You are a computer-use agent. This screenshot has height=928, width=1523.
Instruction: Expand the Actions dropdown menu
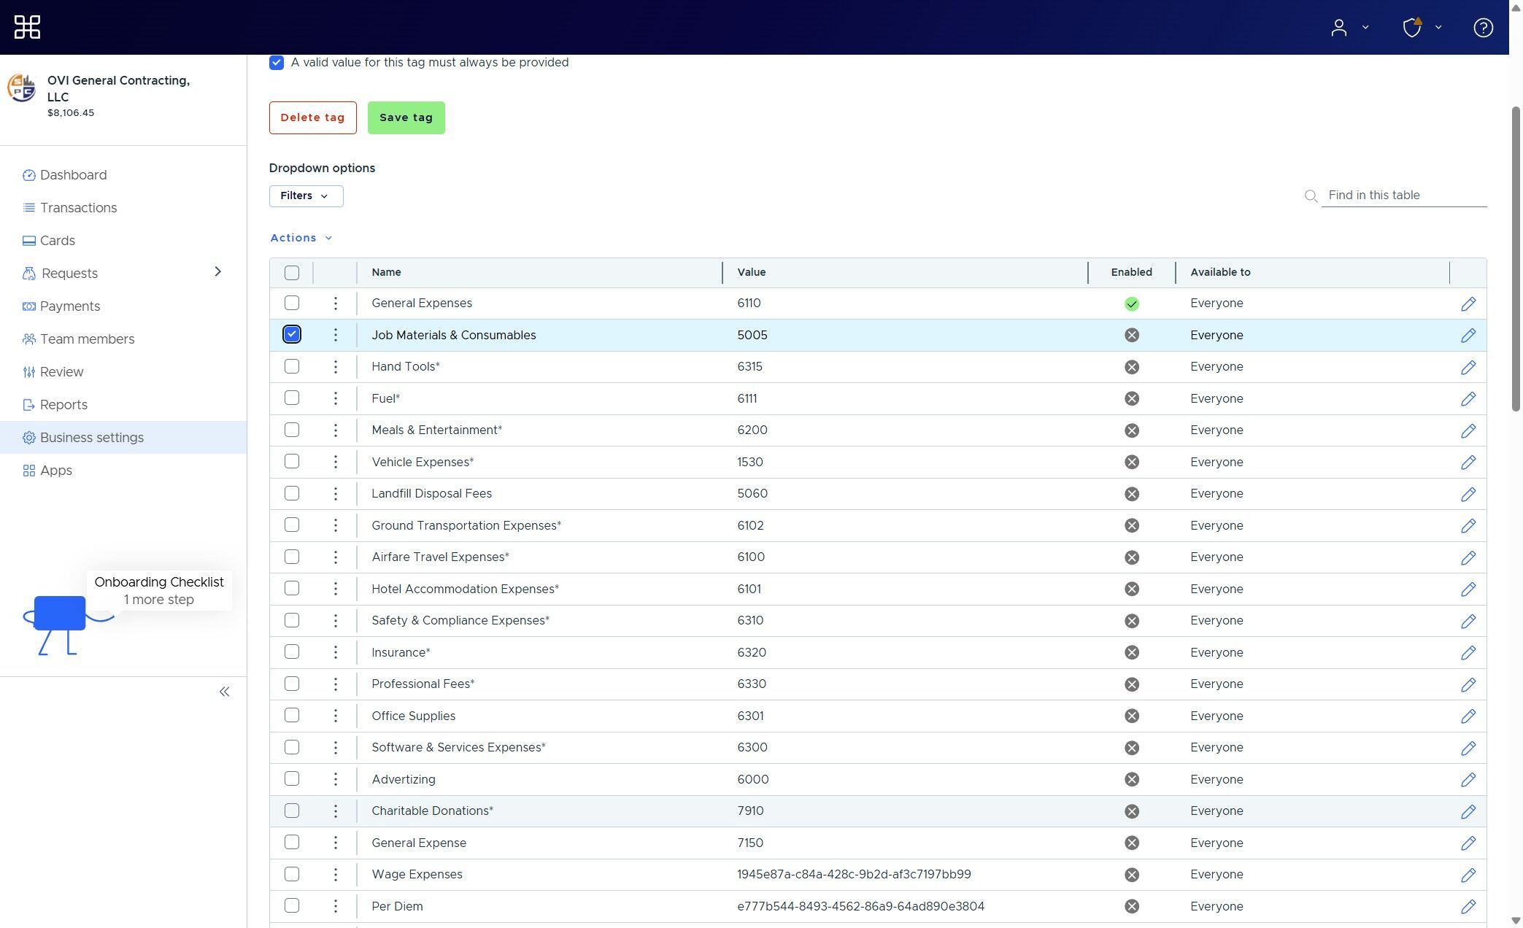301,238
